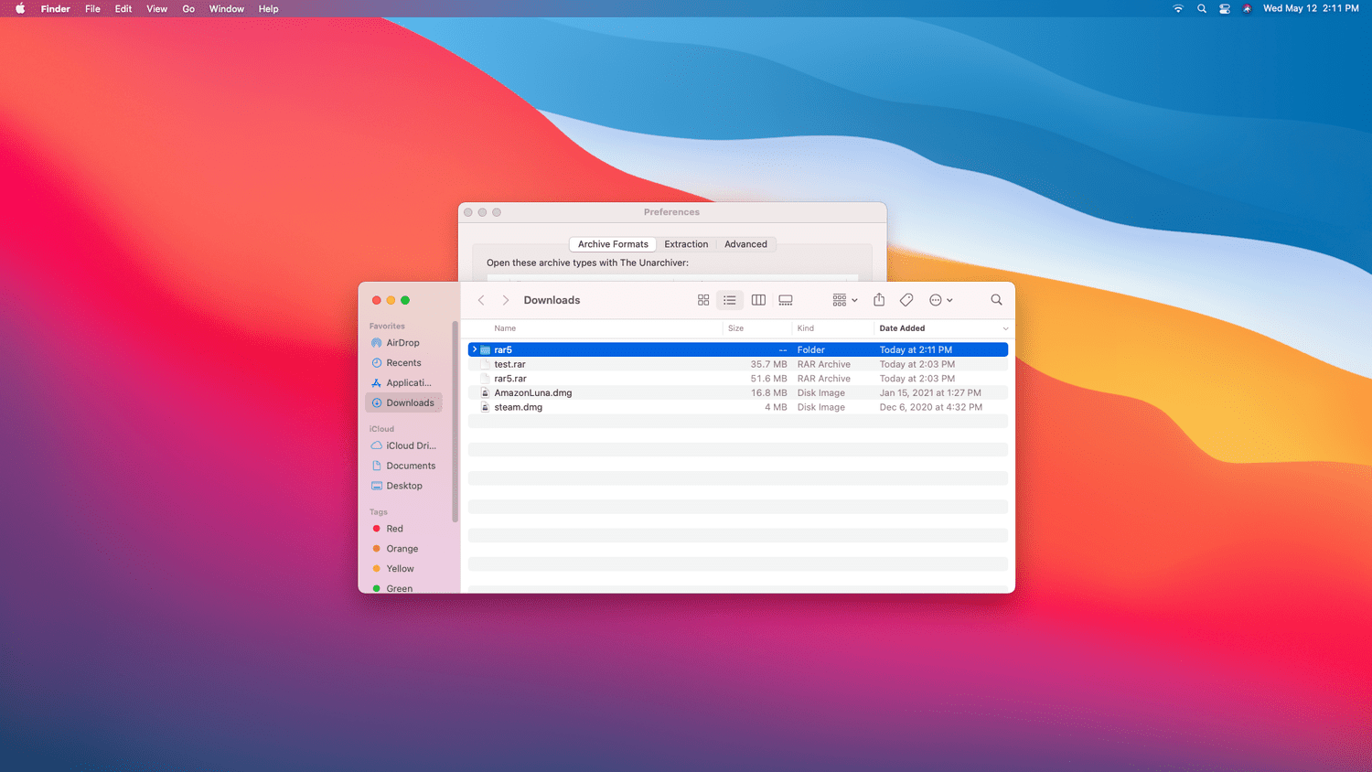Open the Advanced preferences tab

pyautogui.click(x=745, y=244)
